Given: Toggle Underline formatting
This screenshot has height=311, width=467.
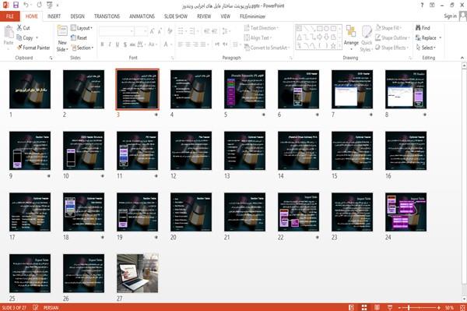Looking at the screenshot, I should 118,44.
